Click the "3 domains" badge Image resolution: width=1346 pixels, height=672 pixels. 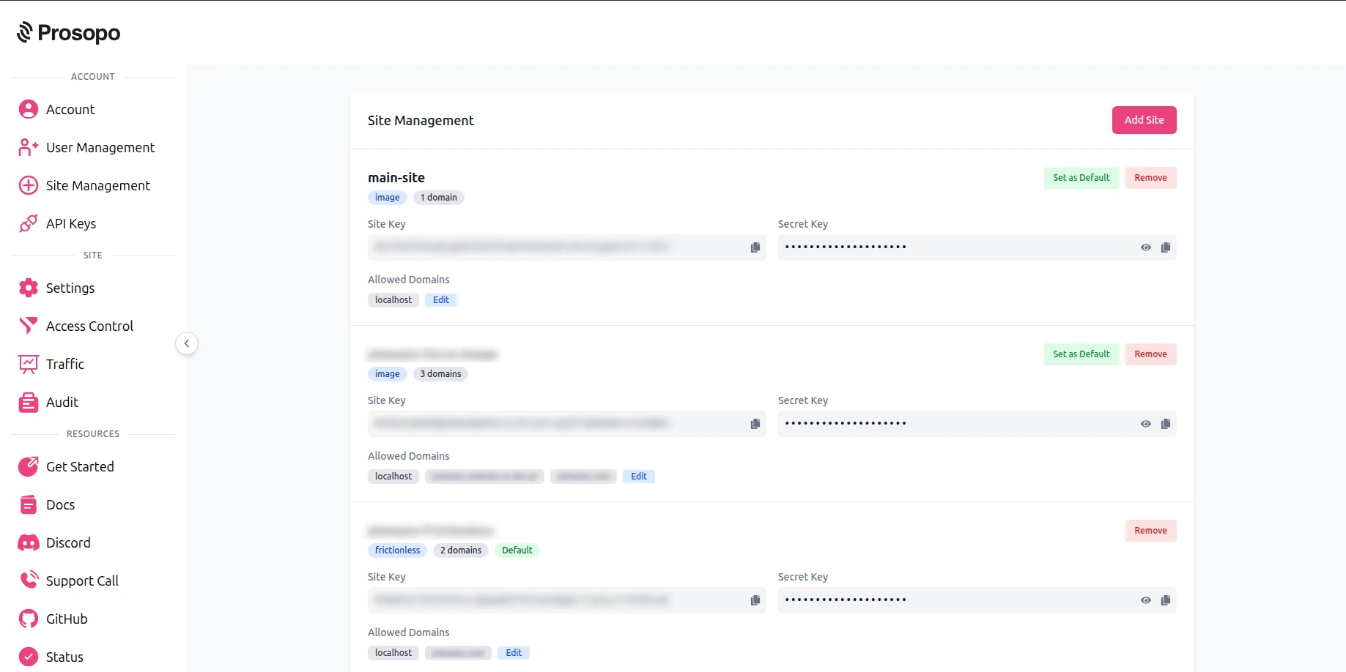click(x=440, y=374)
